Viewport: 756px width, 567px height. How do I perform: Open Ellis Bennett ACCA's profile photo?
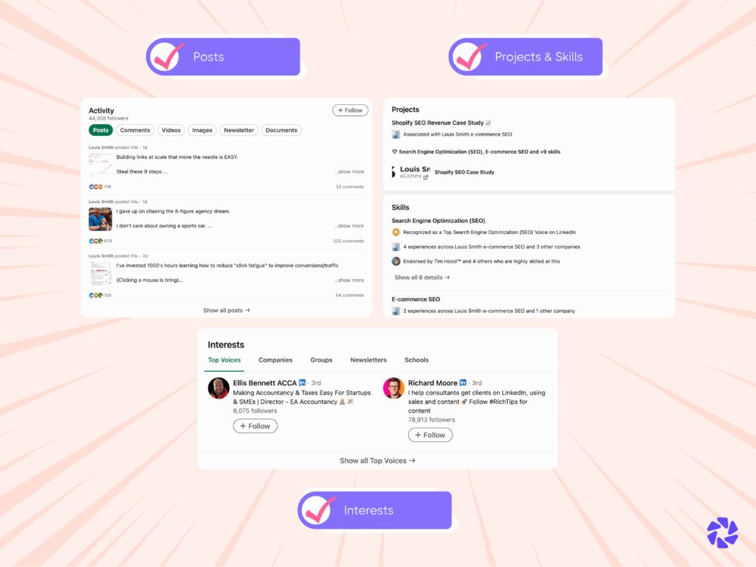[219, 388]
